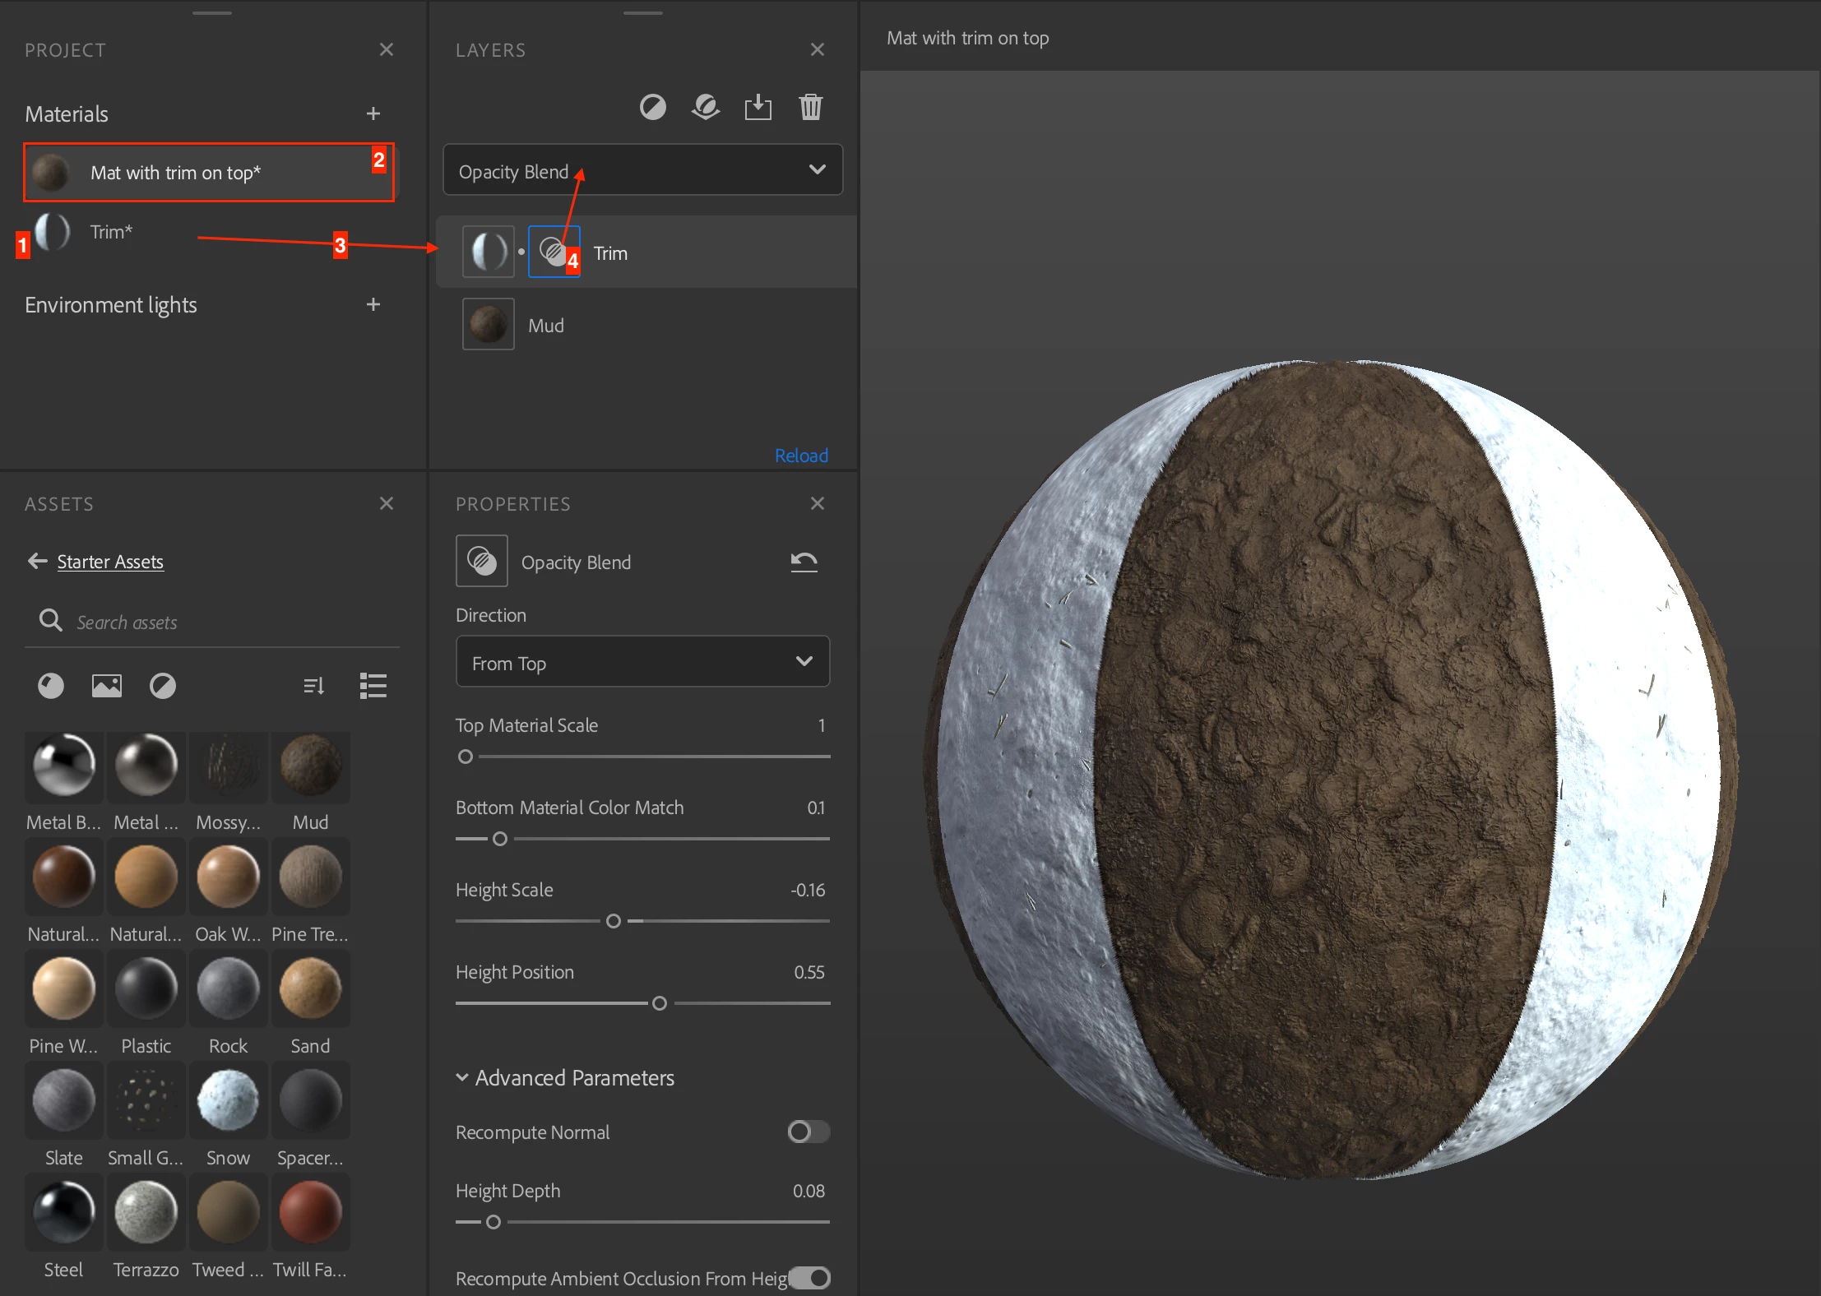
Task: Select the Trim material in Project
Action: [111, 232]
